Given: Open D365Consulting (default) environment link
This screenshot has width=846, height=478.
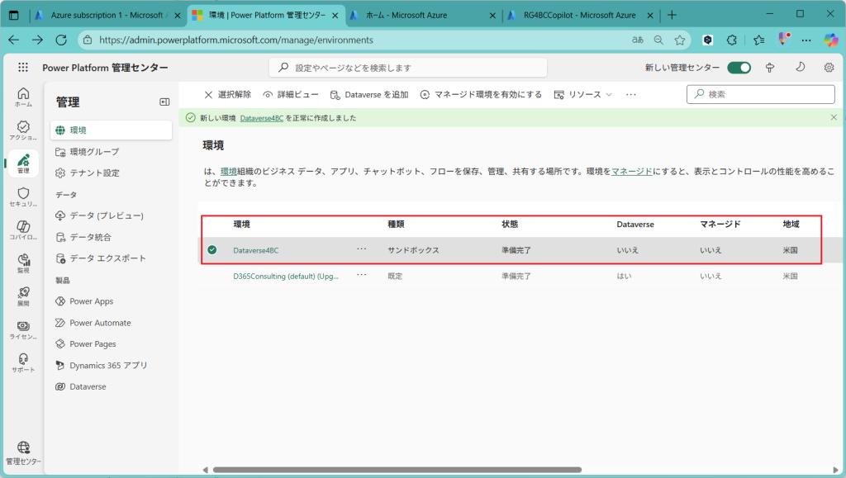Looking at the screenshot, I should [286, 276].
